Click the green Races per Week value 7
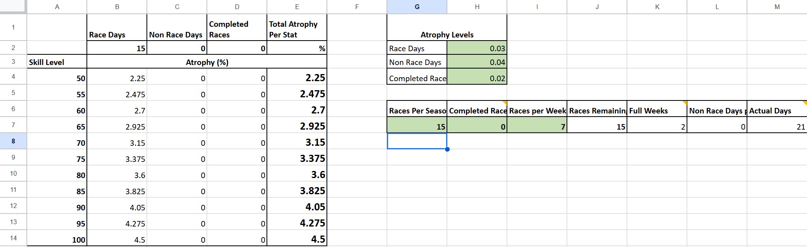Viewport: 807px width, 247px height. click(x=537, y=125)
